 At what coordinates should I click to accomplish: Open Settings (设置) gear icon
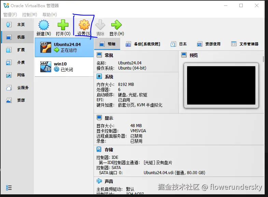pyautogui.click(x=84, y=25)
